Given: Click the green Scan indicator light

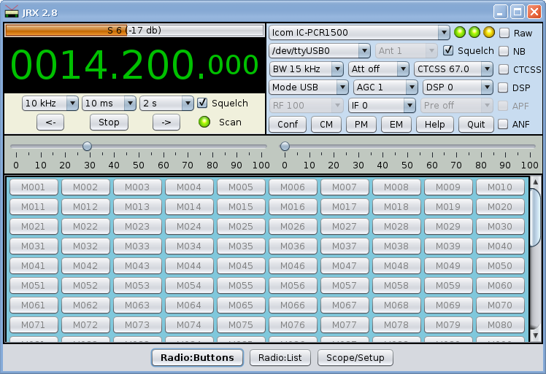Looking at the screenshot, I should [x=205, y=122].
